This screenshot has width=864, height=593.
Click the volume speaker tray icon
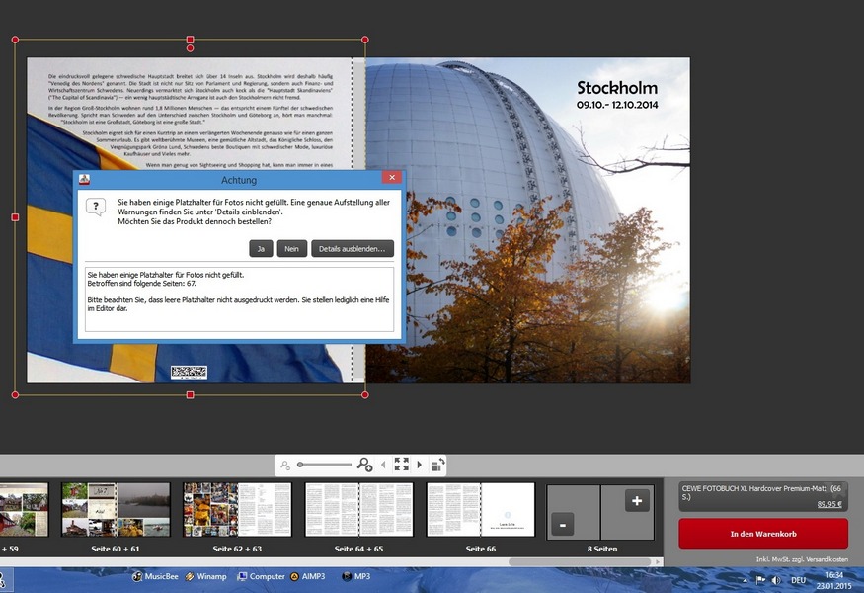pyautogui.click(x=775, y=580)
